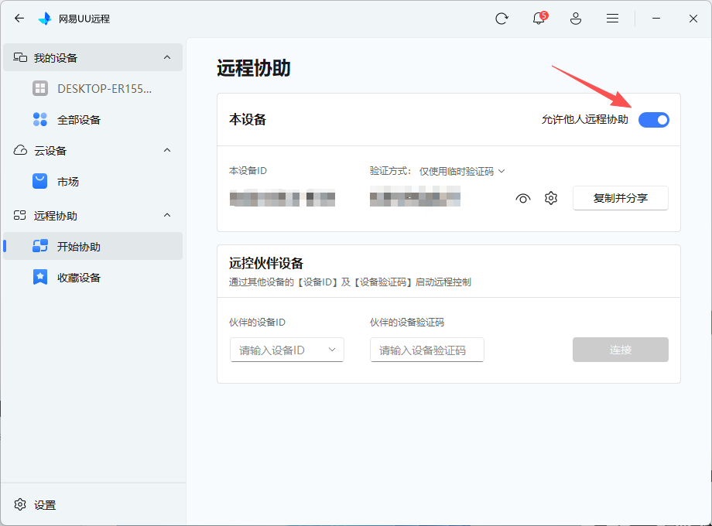
Task: Open verification code settings via gear icon
Action: pos(550,198)
